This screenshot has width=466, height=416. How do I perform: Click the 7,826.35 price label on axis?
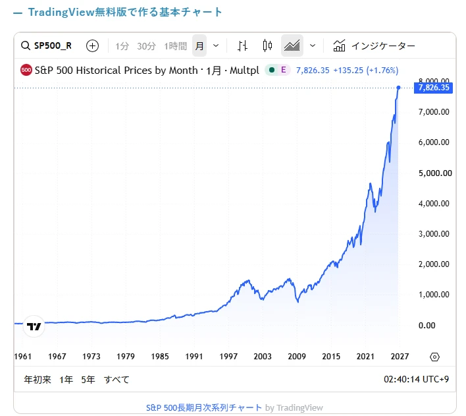(433, 88)
